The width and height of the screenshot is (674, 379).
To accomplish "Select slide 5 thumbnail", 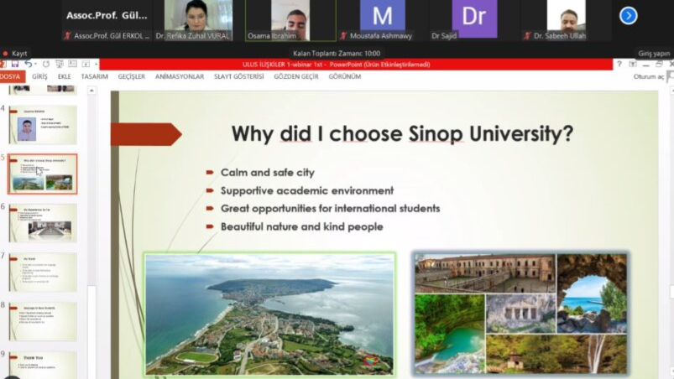I will pos(43,174).
